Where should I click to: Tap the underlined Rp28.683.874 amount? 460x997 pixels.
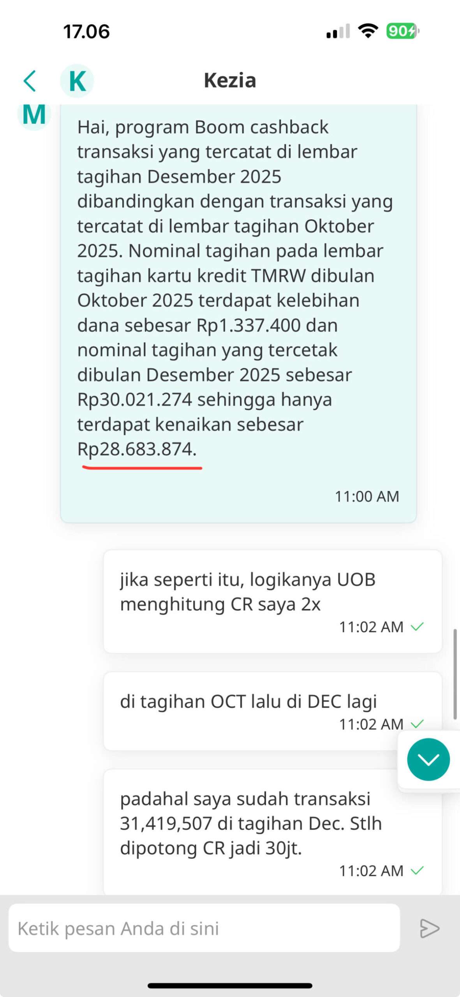pos(137,449)
